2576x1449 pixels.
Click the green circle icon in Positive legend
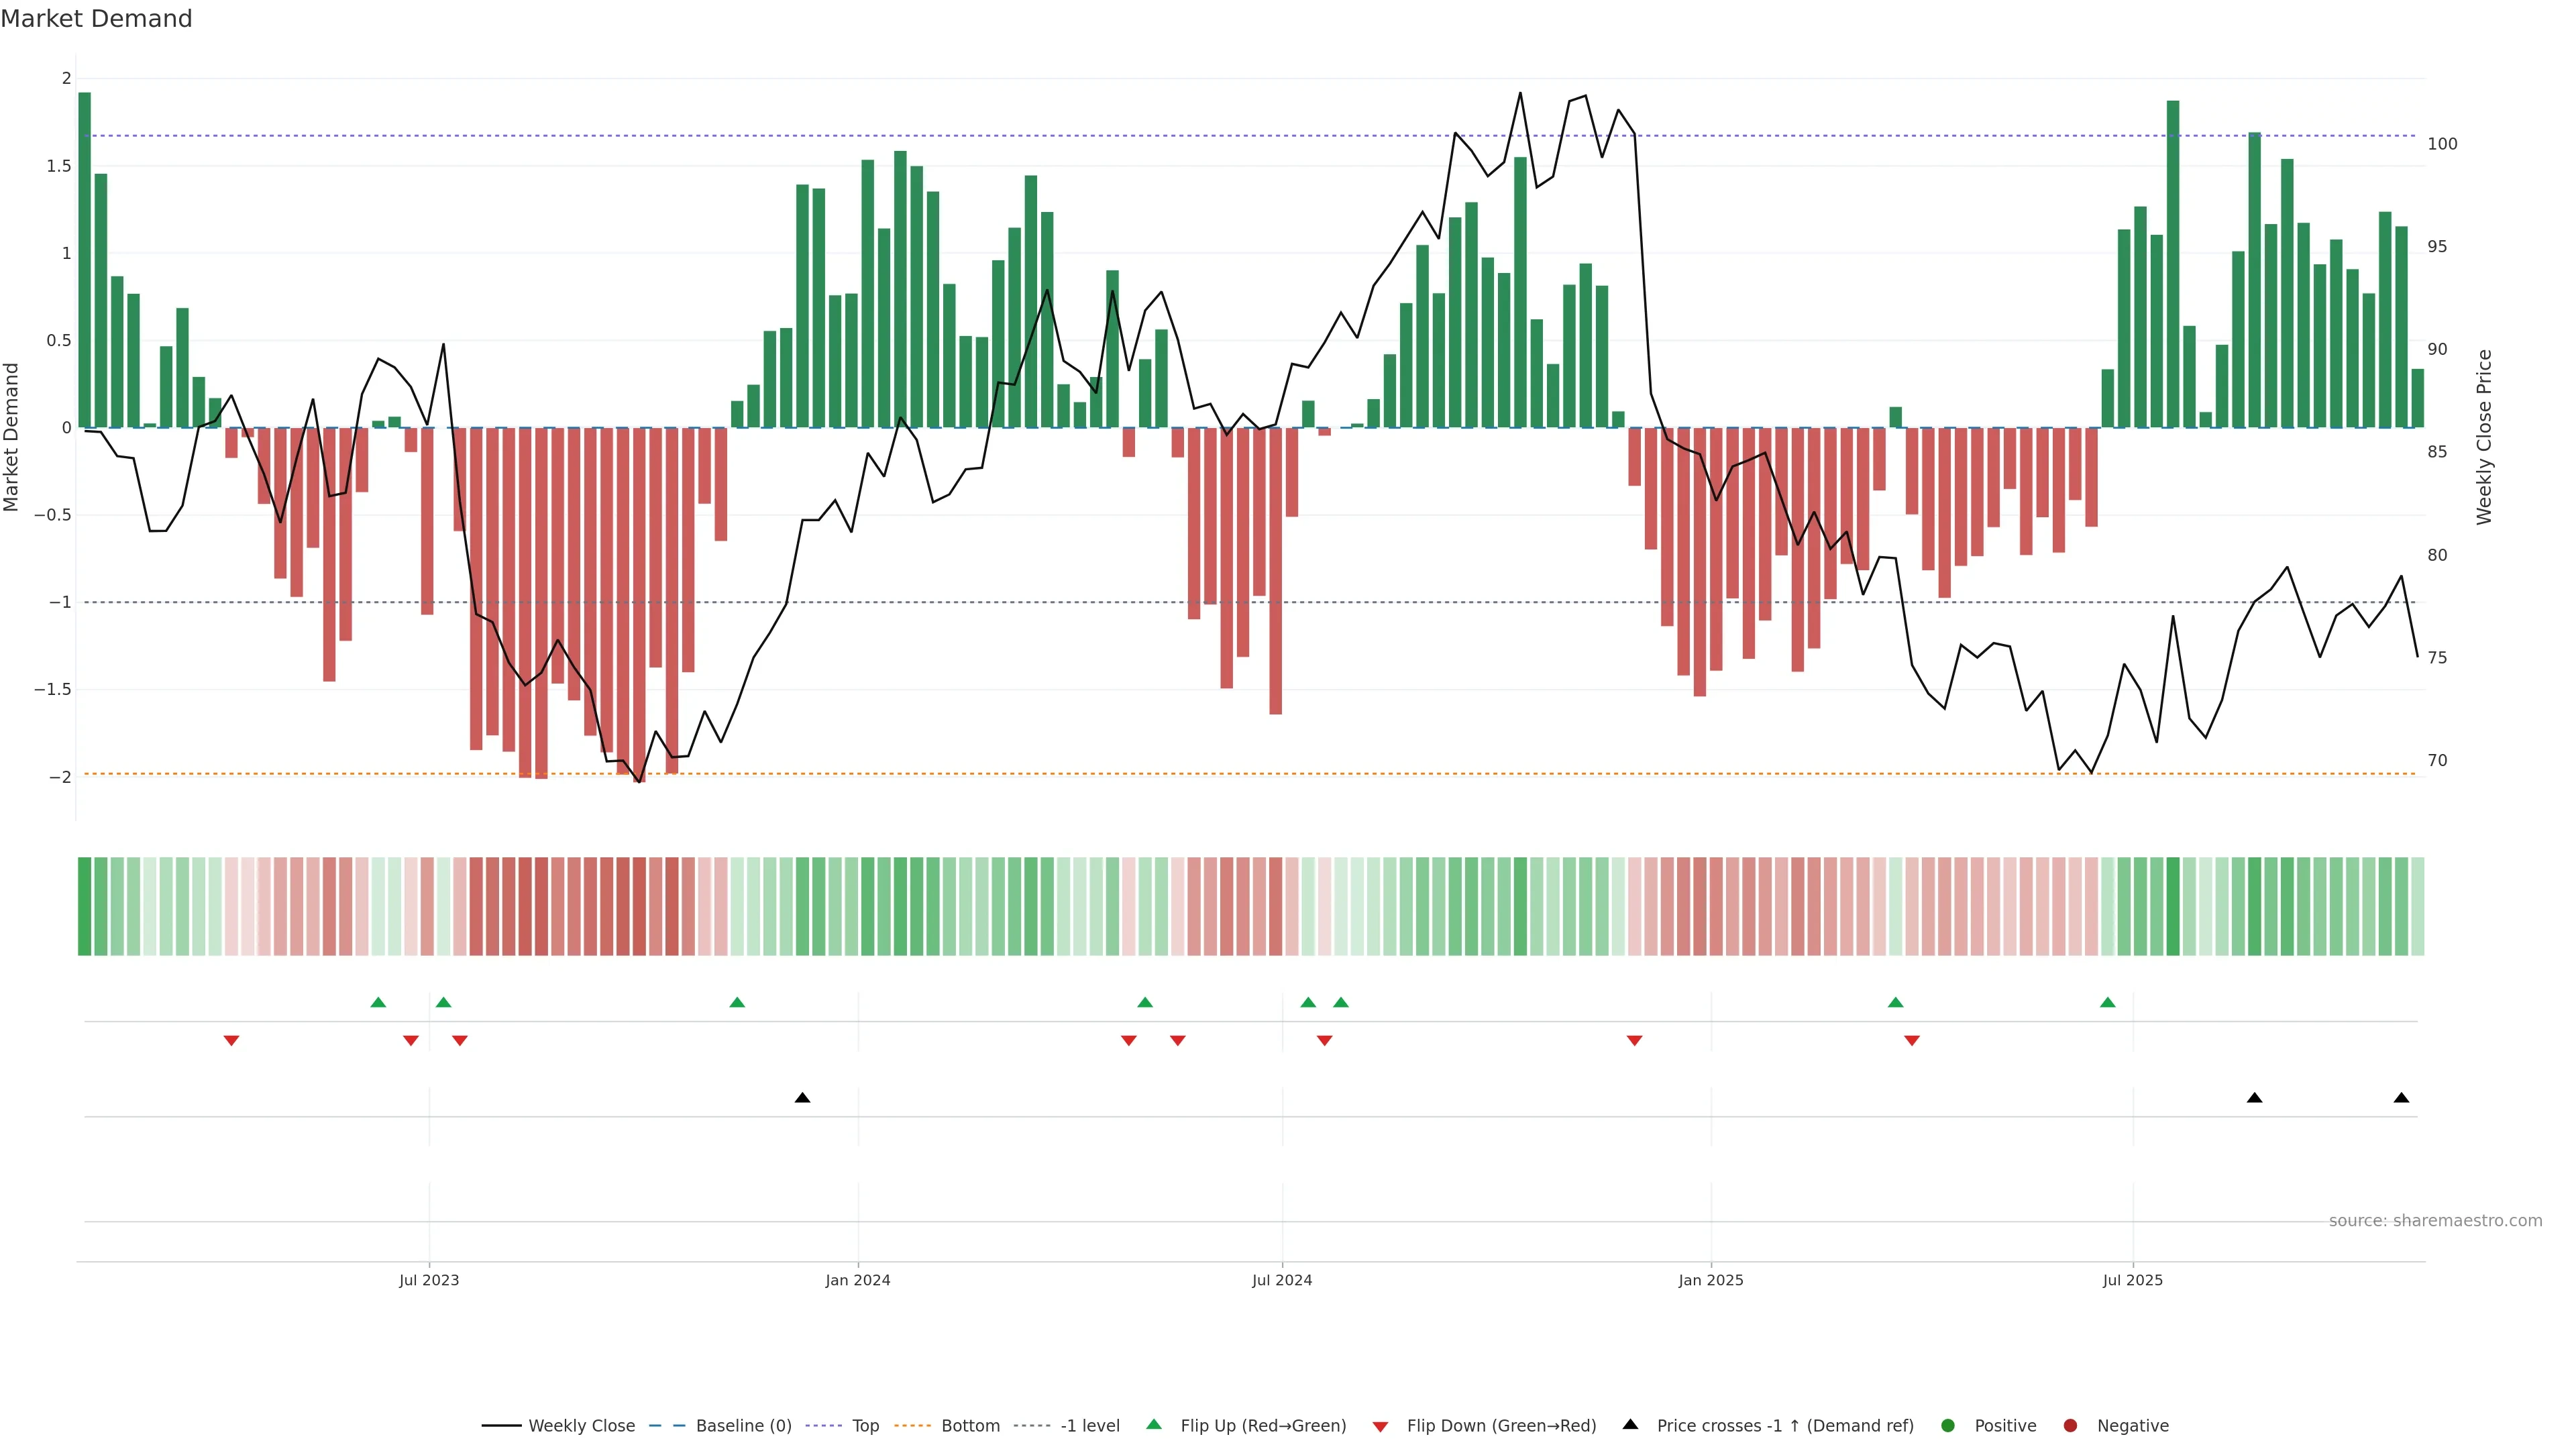click(1947, 1425)
